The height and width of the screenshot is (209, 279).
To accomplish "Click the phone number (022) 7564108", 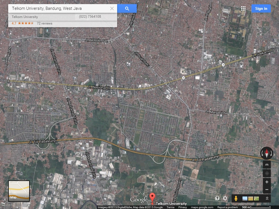I will (x=90, y=17).
